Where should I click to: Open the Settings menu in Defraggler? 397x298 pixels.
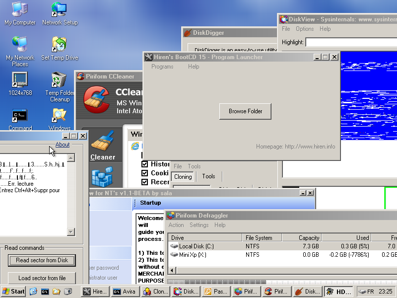[199, 225]
